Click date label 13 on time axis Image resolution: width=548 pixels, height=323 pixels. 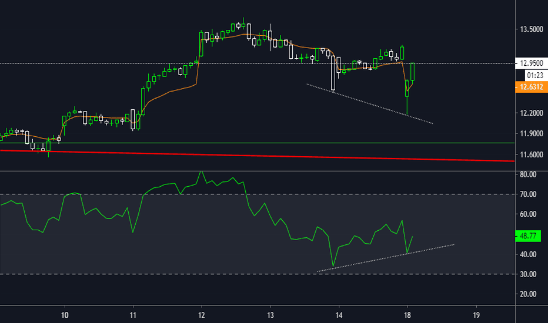(x=270, y=315)
